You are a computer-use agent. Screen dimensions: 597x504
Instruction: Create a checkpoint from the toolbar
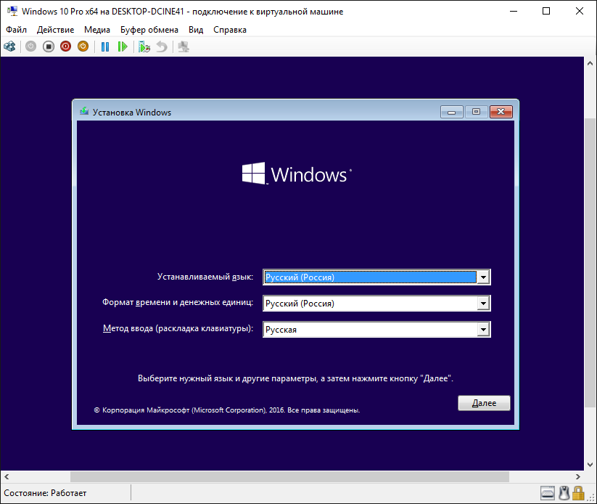pos(144,46)
